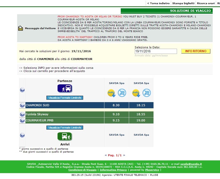Click Visualizza Fermate Limitrofe under Partenze
The height and width of the screenshot is (179, 220).
tap(65, 98)
